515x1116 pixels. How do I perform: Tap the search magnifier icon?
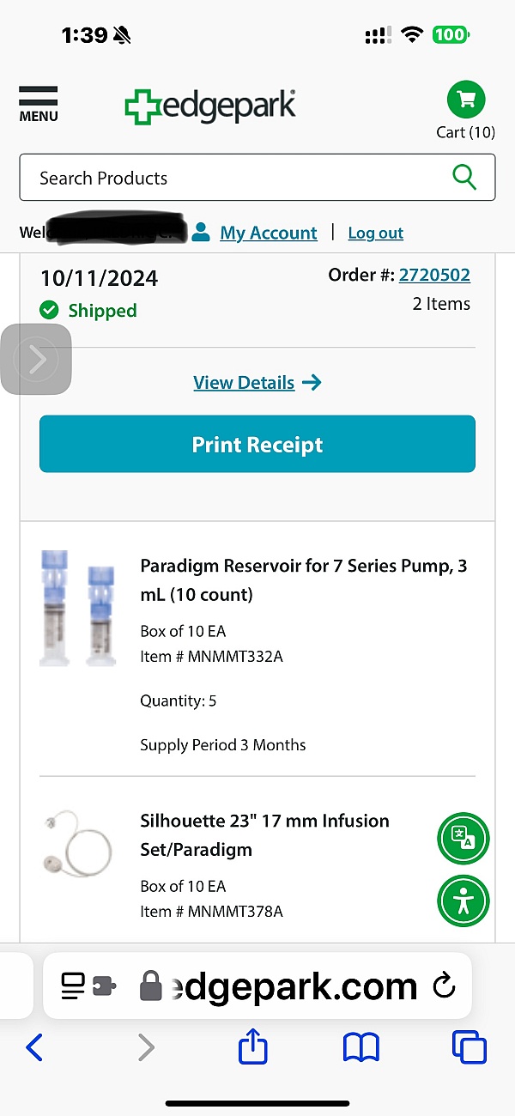[x=464, y=178]
